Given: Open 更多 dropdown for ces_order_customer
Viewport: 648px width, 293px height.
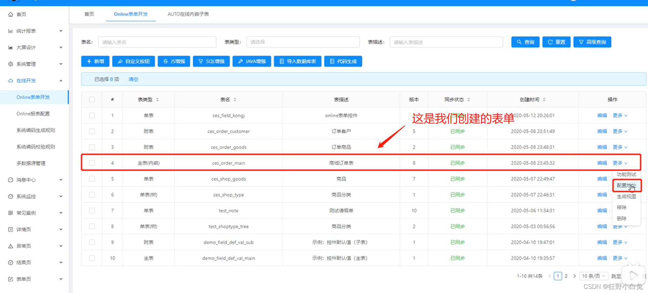Looking at the screenshot, I should point(620,131).
